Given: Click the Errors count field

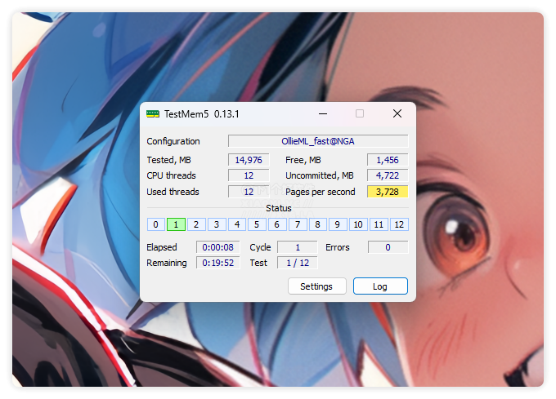Looking at the screenshot, I should (x=388, y=247).
